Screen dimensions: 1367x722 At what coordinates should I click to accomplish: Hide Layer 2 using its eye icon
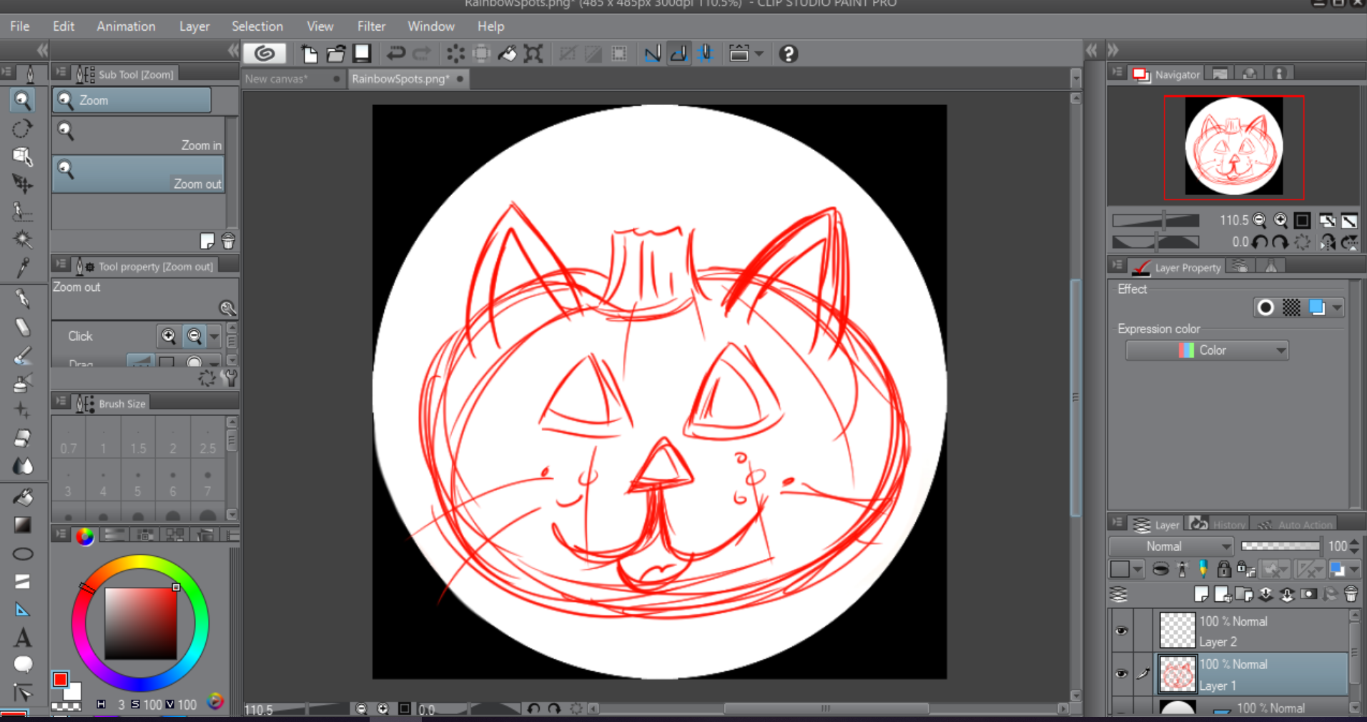(x=1121, y=630)
